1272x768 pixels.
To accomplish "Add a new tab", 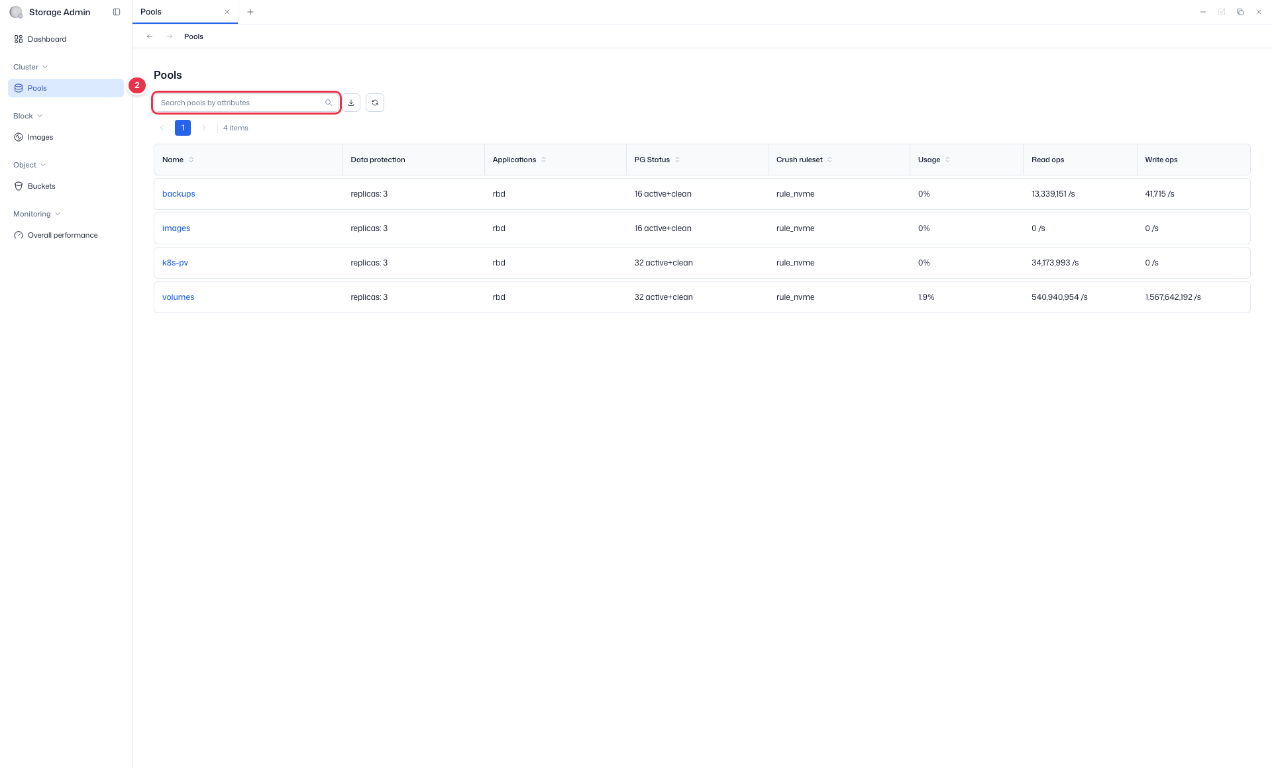I will [x=250, y=12].
